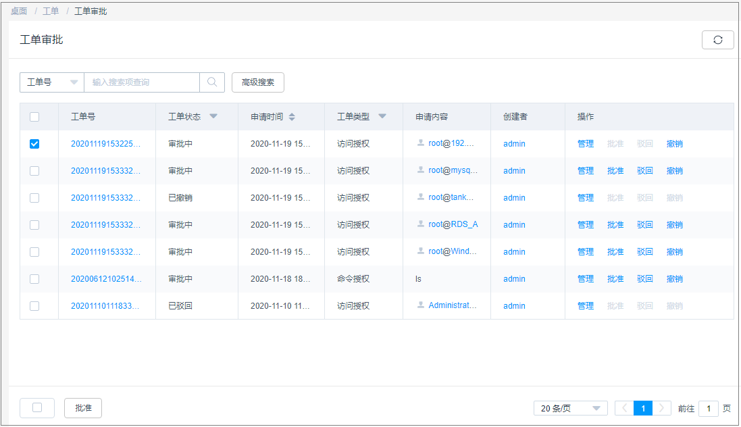Click user icon beside root@192 entry
Image resolution: width=741 pixels, height=427 pixels.
coord(421,143)
